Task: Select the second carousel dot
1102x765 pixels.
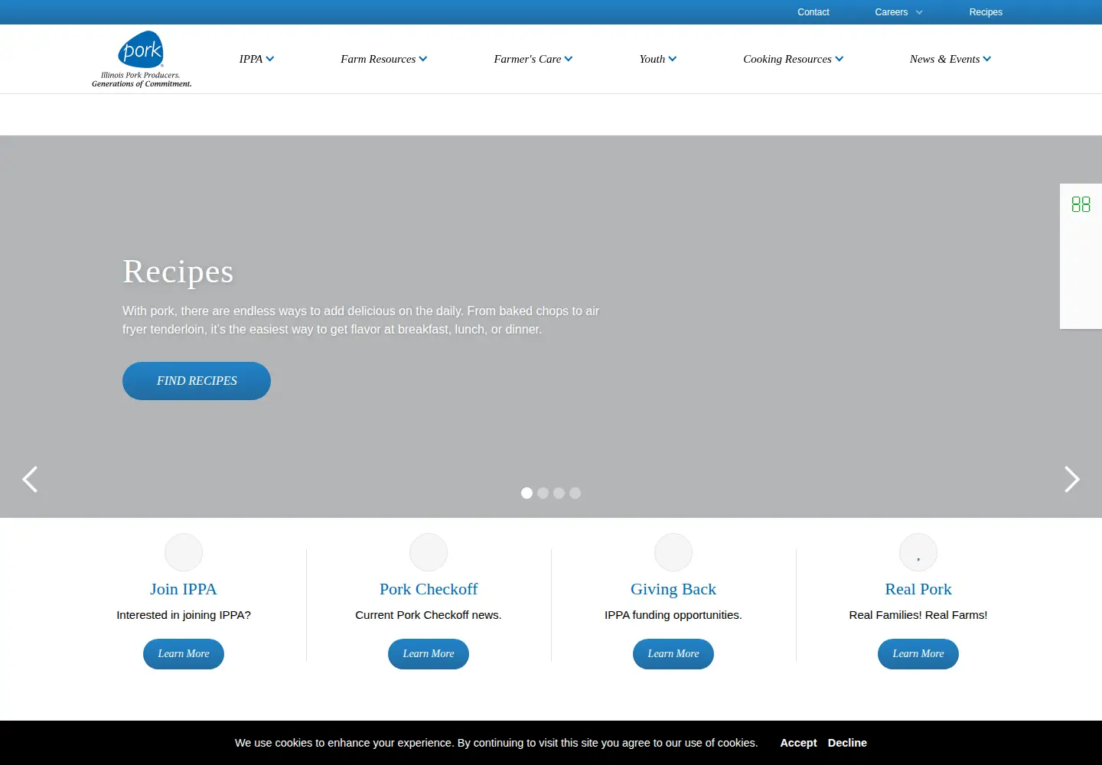Action: tap(543, 493)
